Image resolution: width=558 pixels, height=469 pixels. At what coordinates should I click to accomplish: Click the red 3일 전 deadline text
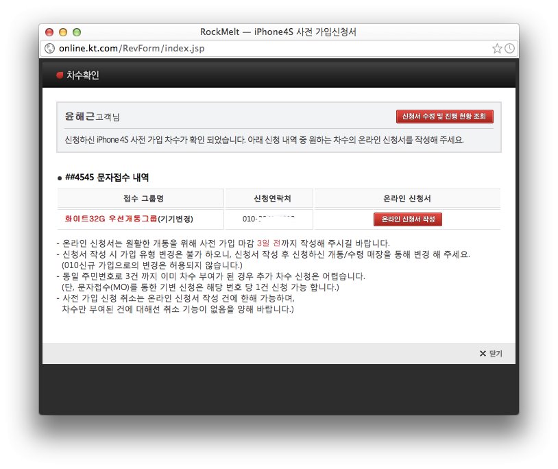click(269, 243)
